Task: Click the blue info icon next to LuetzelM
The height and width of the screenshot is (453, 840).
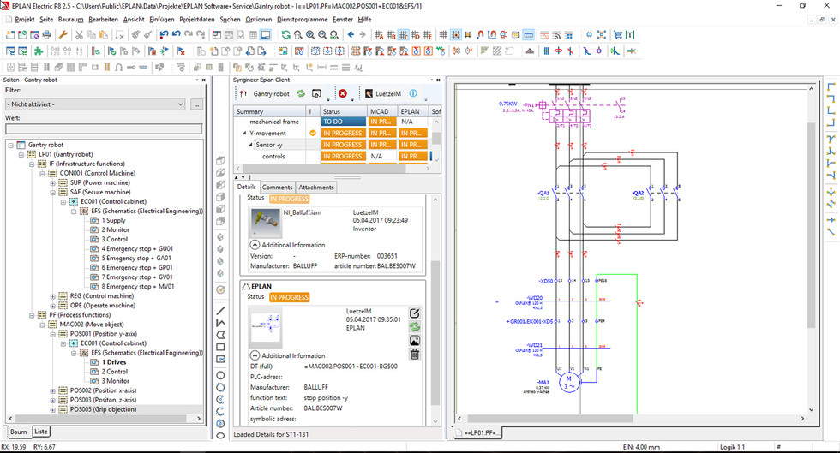Action: click(413, 93)
